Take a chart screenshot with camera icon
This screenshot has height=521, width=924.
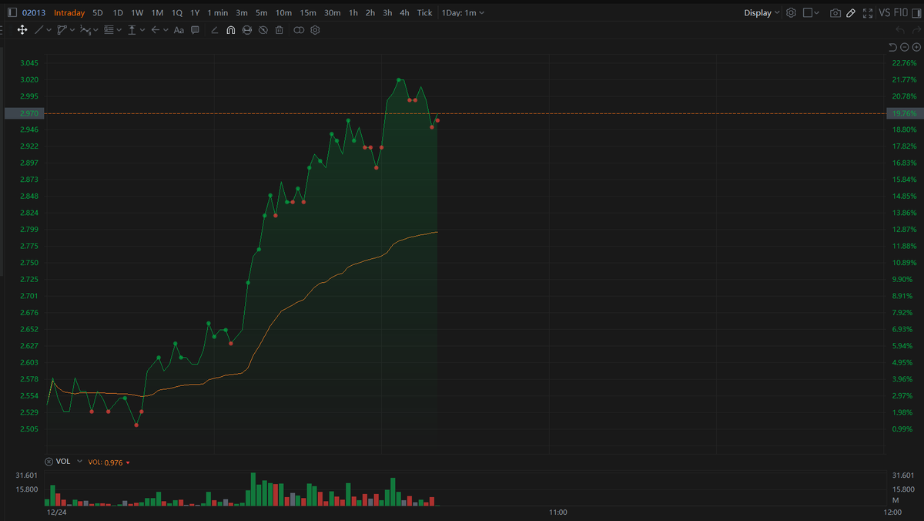(835, 12)
